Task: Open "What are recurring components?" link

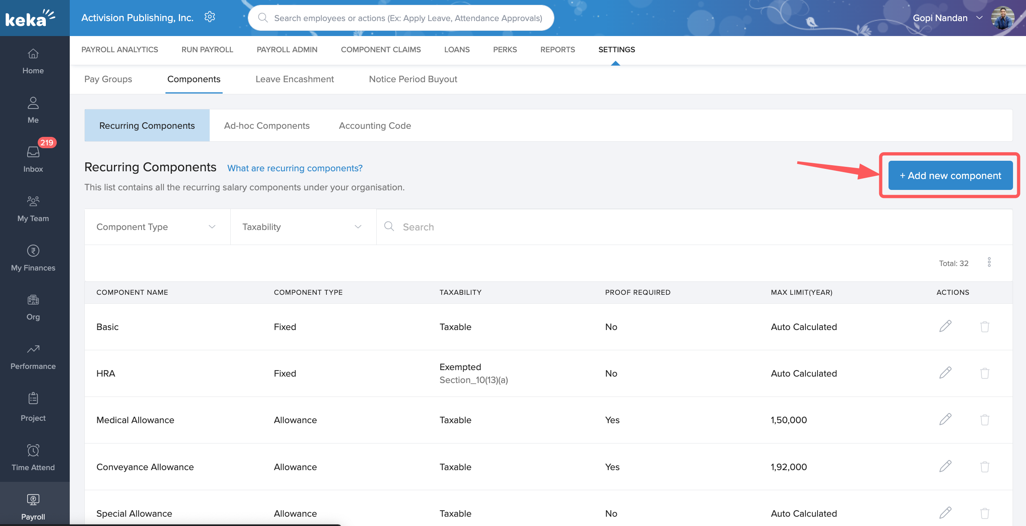Action: pos(295,168)
